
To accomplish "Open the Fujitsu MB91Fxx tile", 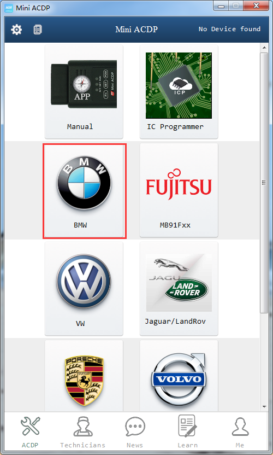I will pos(179,191).
